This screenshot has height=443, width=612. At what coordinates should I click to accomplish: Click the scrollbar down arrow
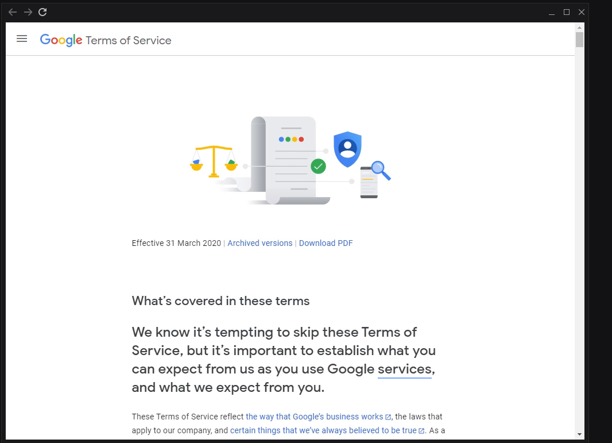point(579,434)
